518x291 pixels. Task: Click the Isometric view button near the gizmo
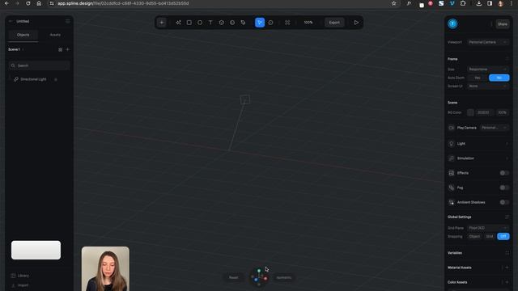284,277
